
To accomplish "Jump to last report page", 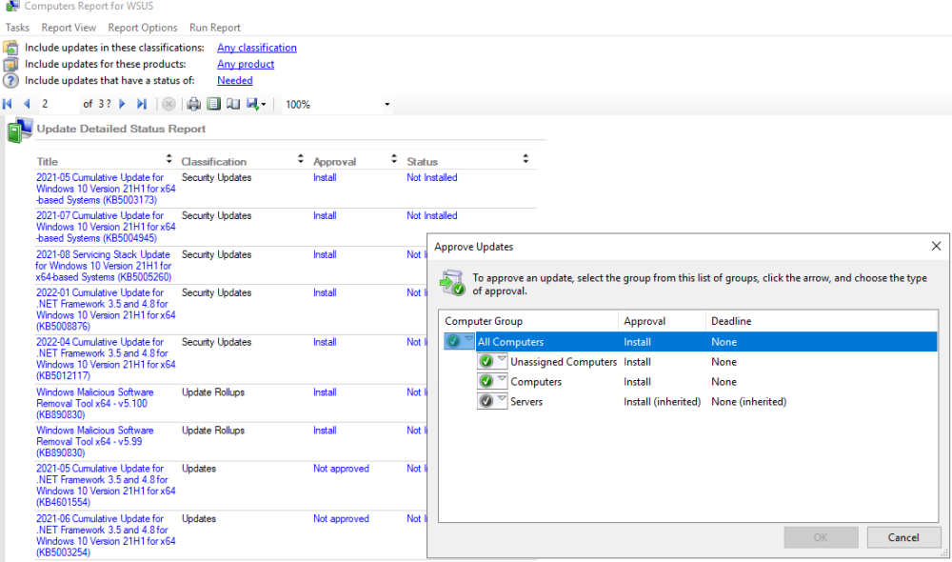I will coord(142,104).
